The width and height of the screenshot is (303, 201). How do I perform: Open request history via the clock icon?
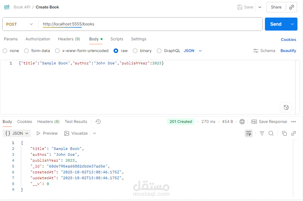click(x=98, y=121)
